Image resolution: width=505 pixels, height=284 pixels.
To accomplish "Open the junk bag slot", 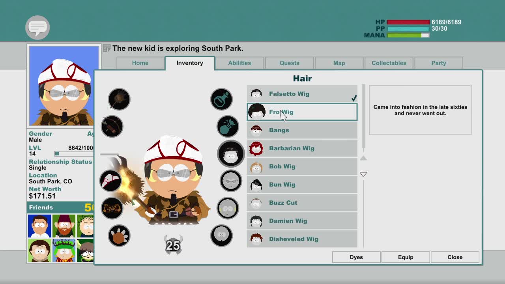I will (228, 126).
